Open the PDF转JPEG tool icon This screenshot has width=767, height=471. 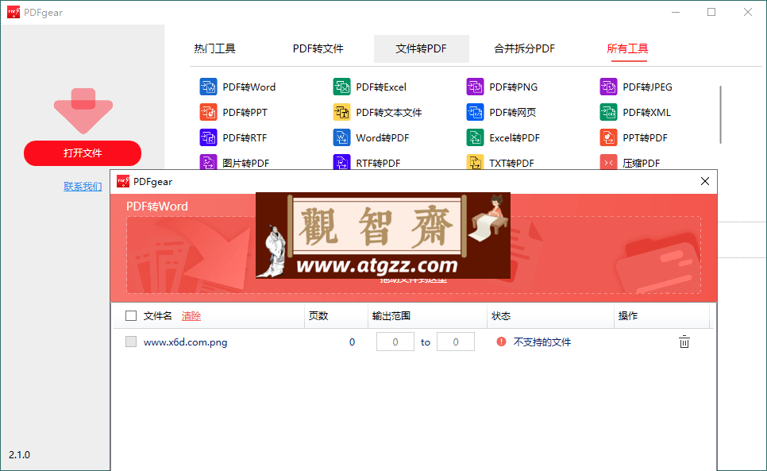pyautogui.click(x=608, y=87)
